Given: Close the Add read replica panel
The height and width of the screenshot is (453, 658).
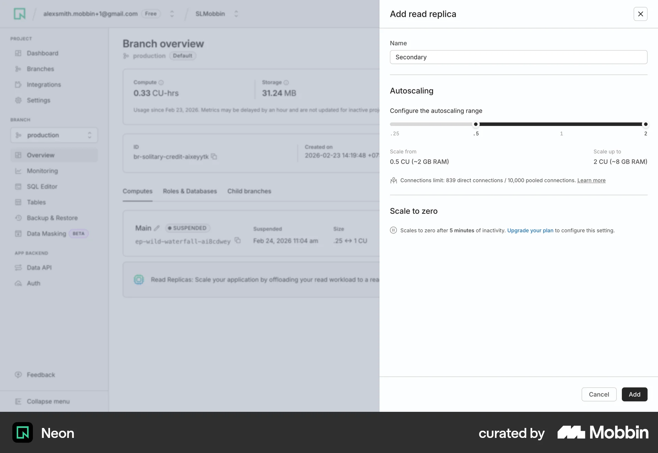Looking at the screenshot, I should 640,14.
